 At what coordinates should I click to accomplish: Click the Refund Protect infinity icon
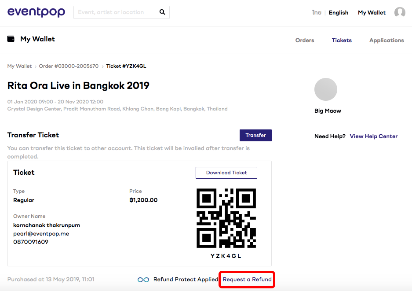pos(143,280)
